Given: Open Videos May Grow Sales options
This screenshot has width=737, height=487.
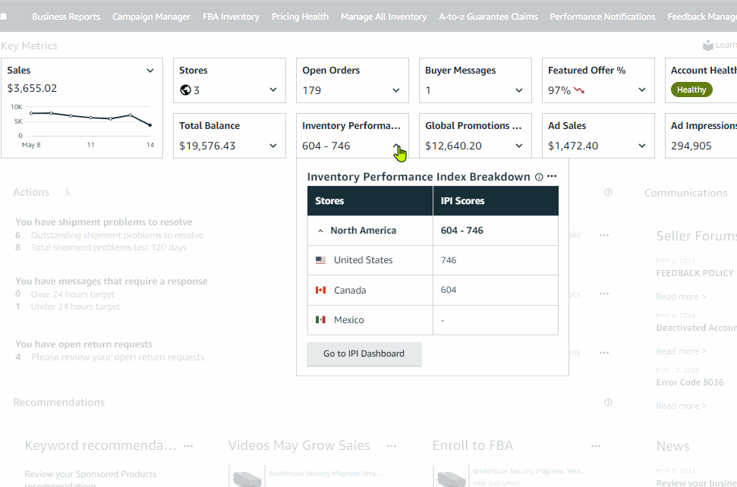Looking at the screenshot, I should [x=392, y=446].
